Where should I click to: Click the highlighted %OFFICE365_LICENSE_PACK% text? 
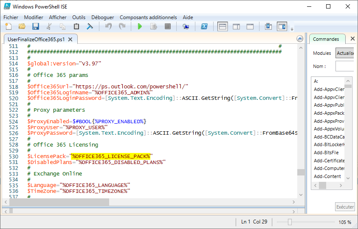point(111,156)
